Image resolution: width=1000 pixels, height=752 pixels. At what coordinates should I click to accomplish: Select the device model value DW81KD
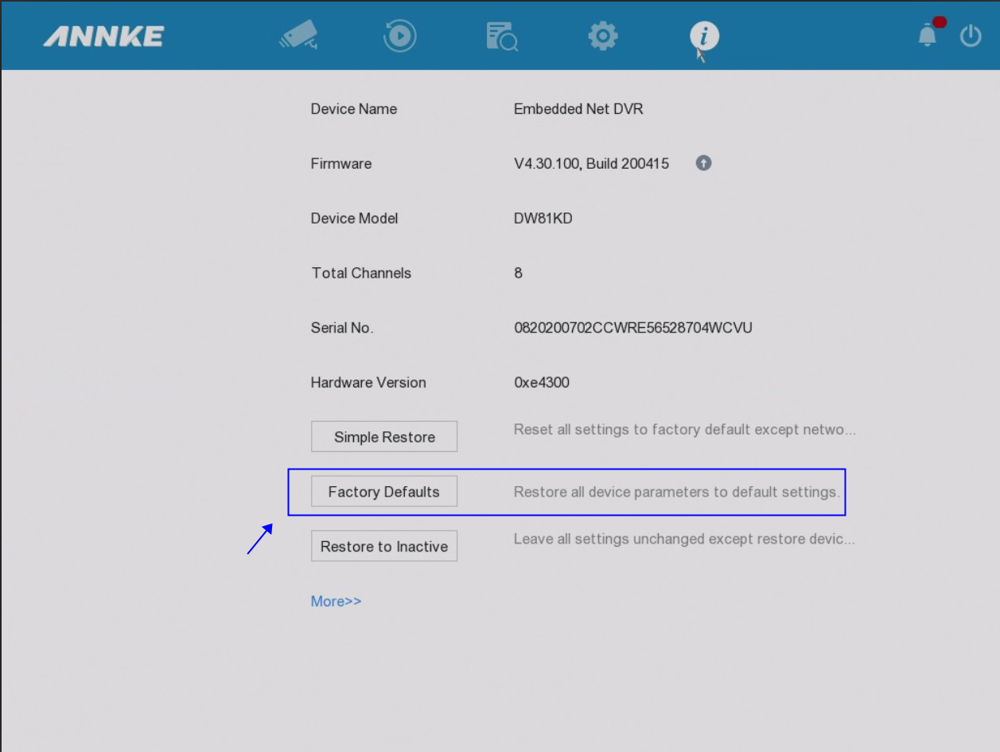click(x=543, y=219)
